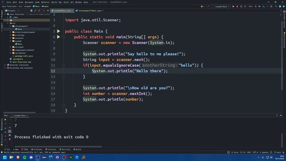
Task: Click the build hammer icon in the toolbar
Action: [208, 6]
